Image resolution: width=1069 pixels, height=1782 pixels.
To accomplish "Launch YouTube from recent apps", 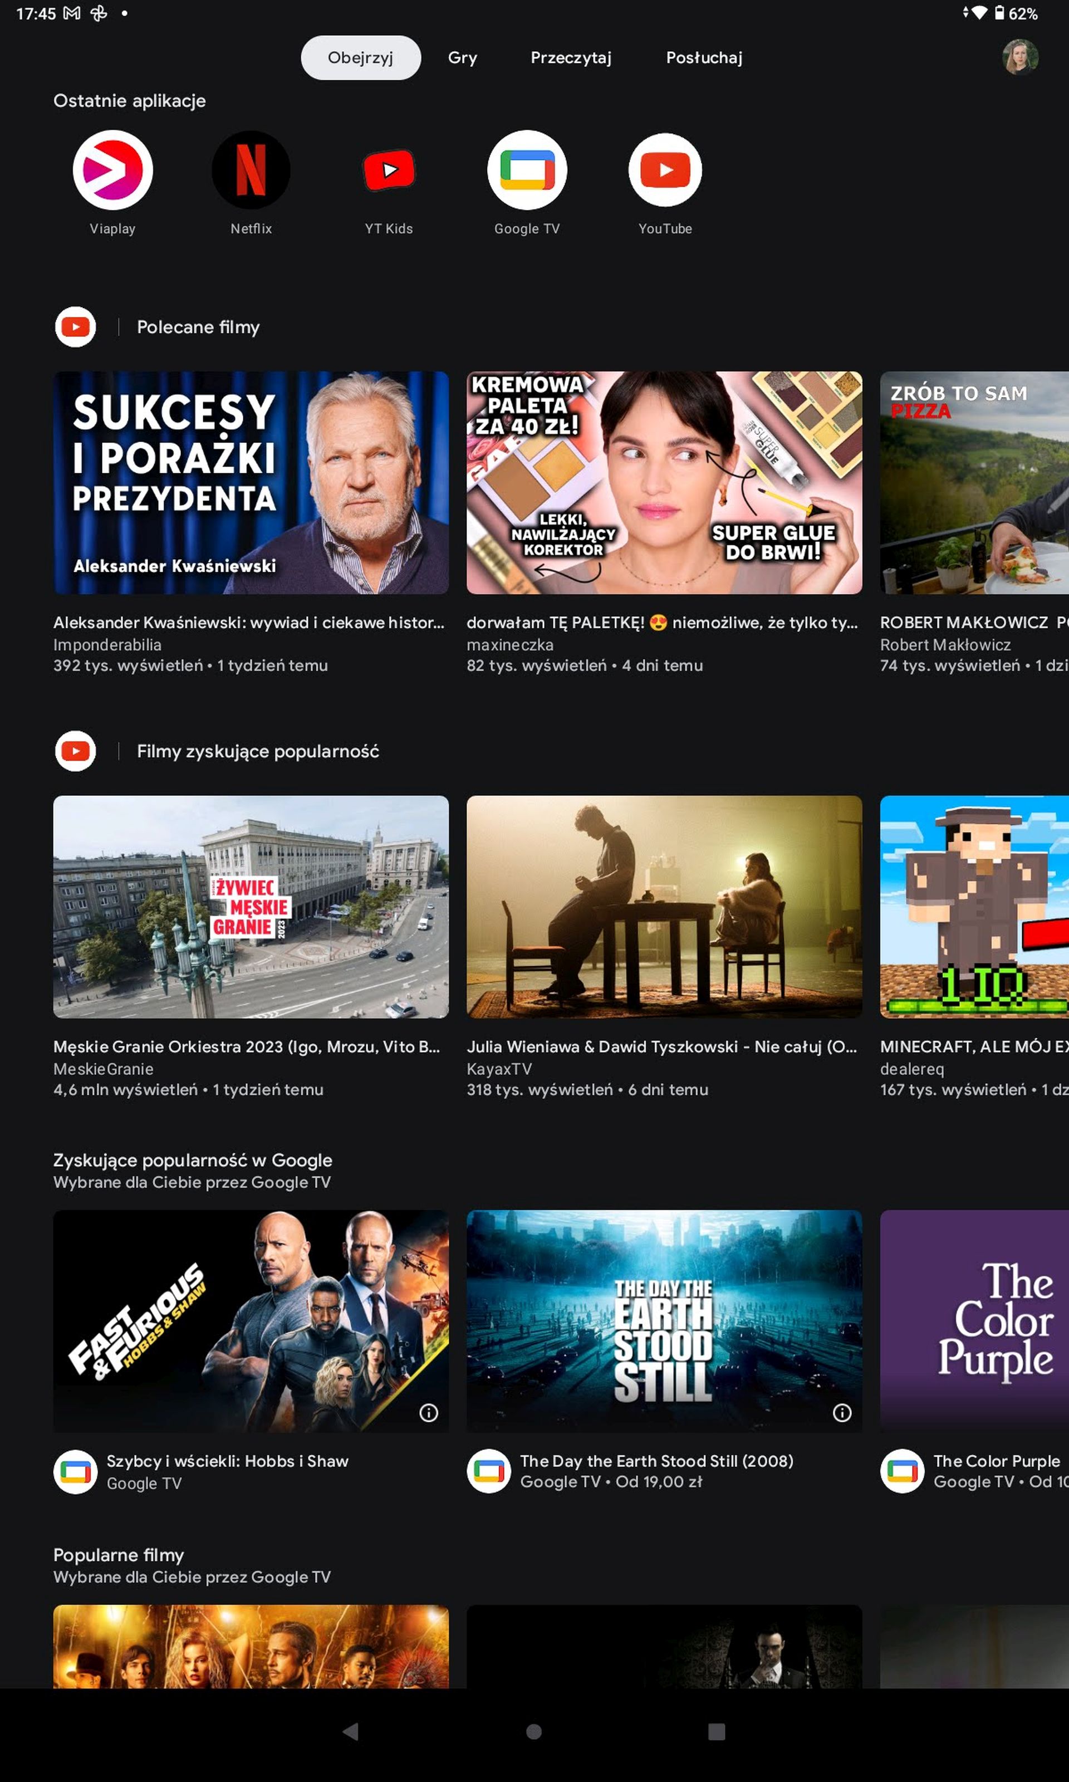I will coord(665,170).
